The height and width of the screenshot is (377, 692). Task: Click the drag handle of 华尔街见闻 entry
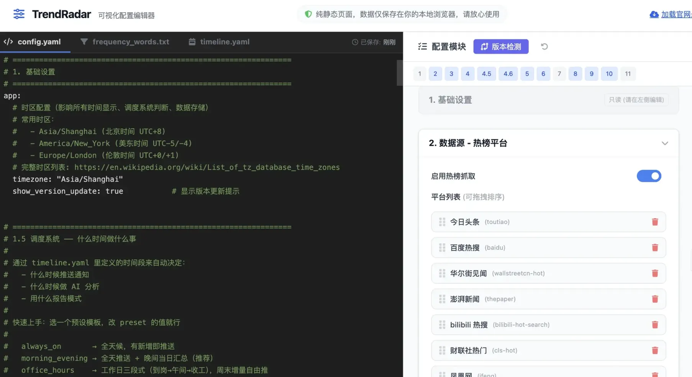[x=441, y=273]
